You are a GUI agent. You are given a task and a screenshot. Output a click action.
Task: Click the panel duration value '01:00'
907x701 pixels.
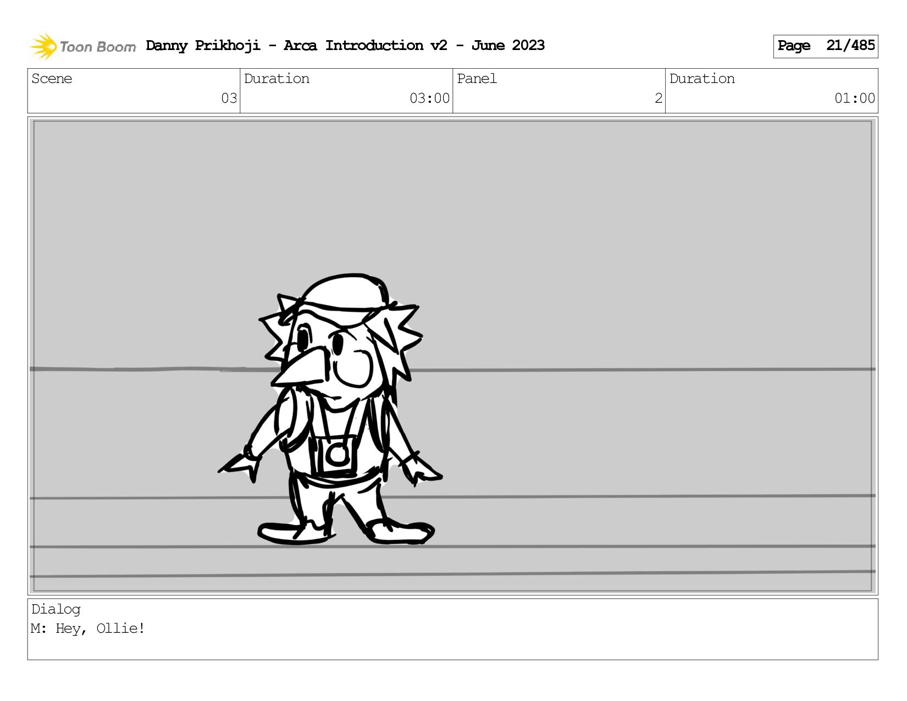click(x=855, y=98)
